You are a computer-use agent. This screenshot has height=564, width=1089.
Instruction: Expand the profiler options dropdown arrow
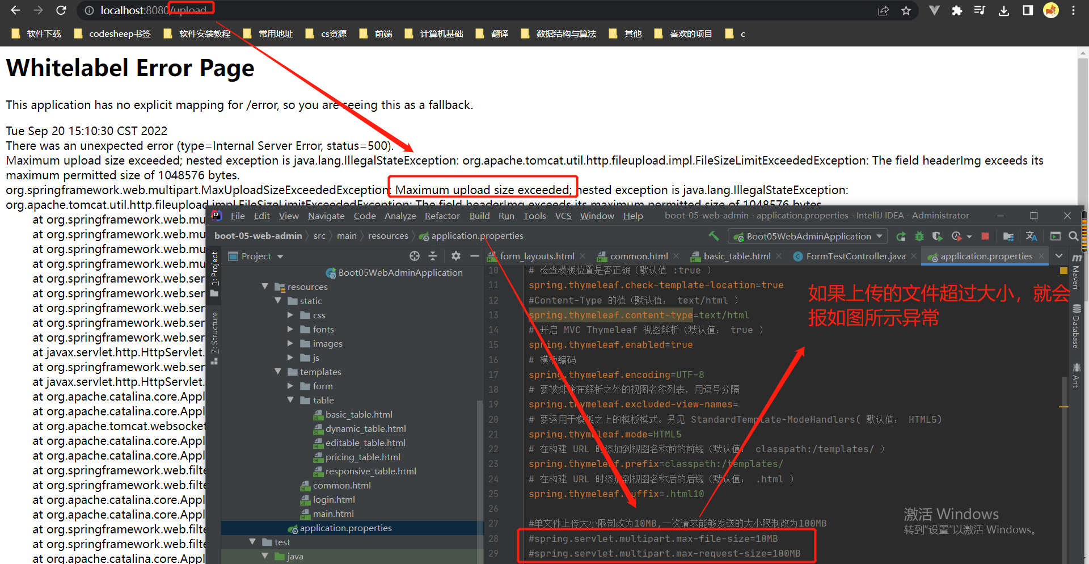click(x=969, y=237)
